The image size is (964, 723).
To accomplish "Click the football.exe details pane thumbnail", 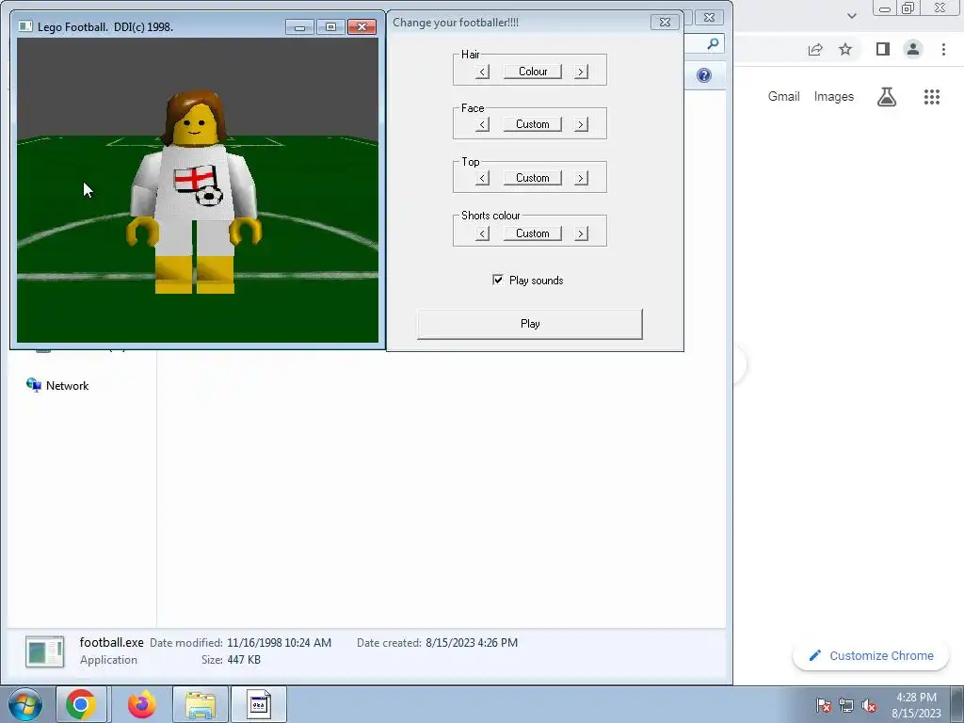I will [45, 651].
